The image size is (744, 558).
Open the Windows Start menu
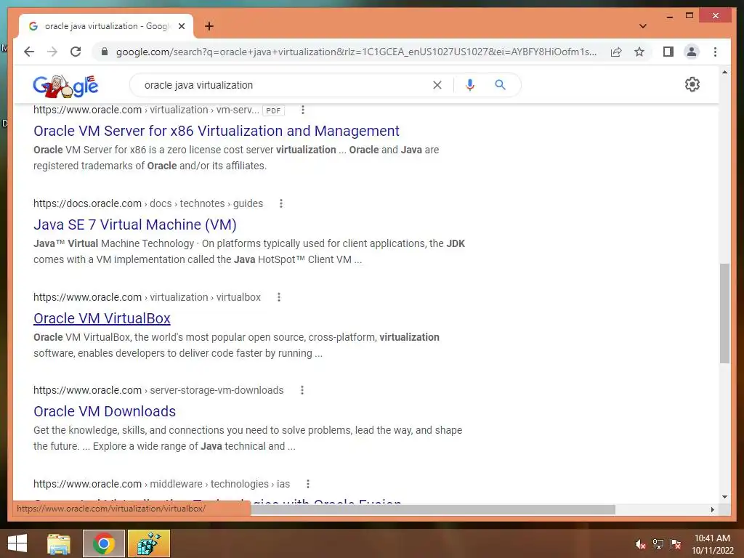coord(17,543)
